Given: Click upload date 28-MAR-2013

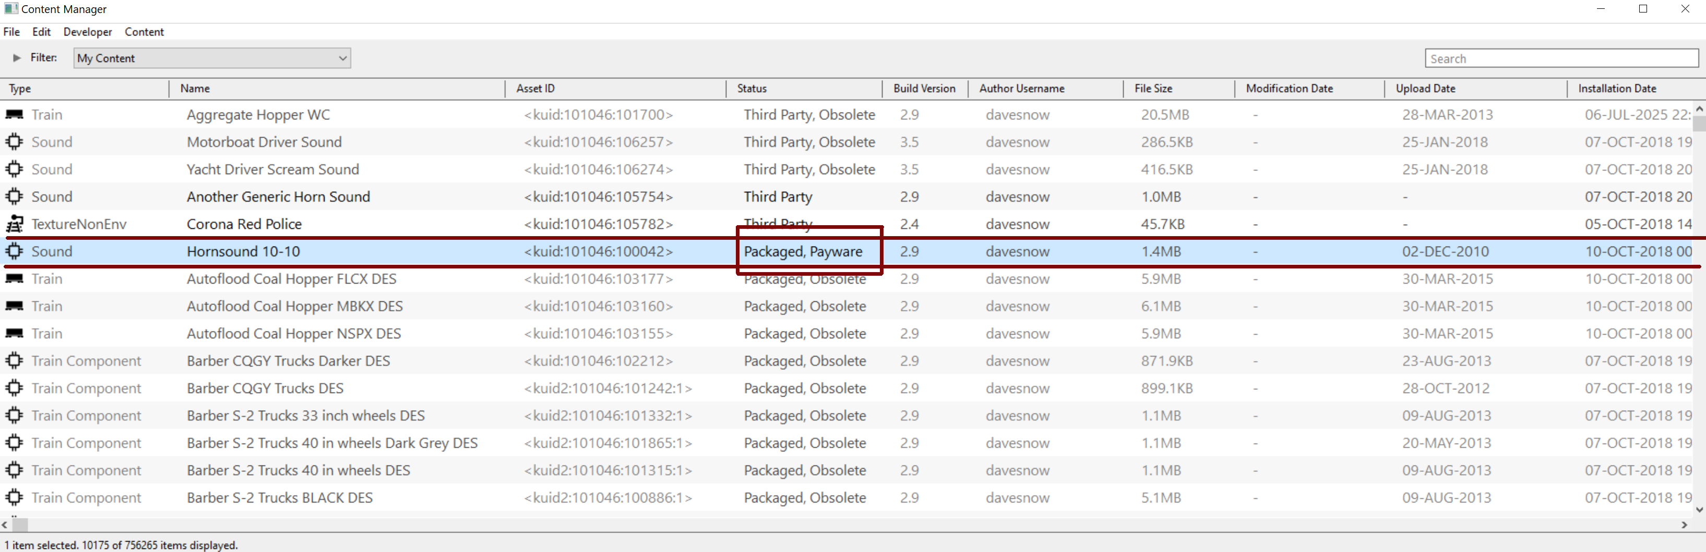Looking at the screenshot, I should point(1447,115).
